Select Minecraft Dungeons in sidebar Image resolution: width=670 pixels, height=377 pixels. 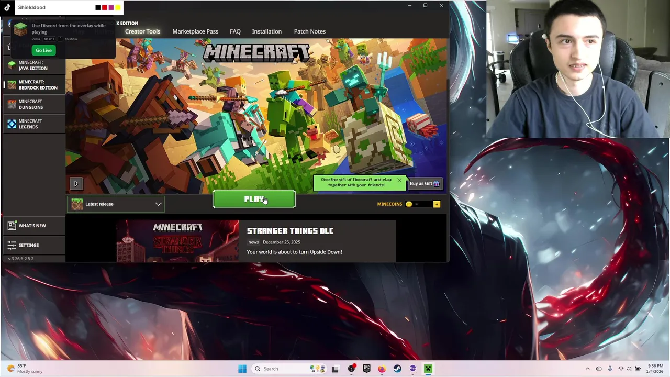click(x=34, y=104)
